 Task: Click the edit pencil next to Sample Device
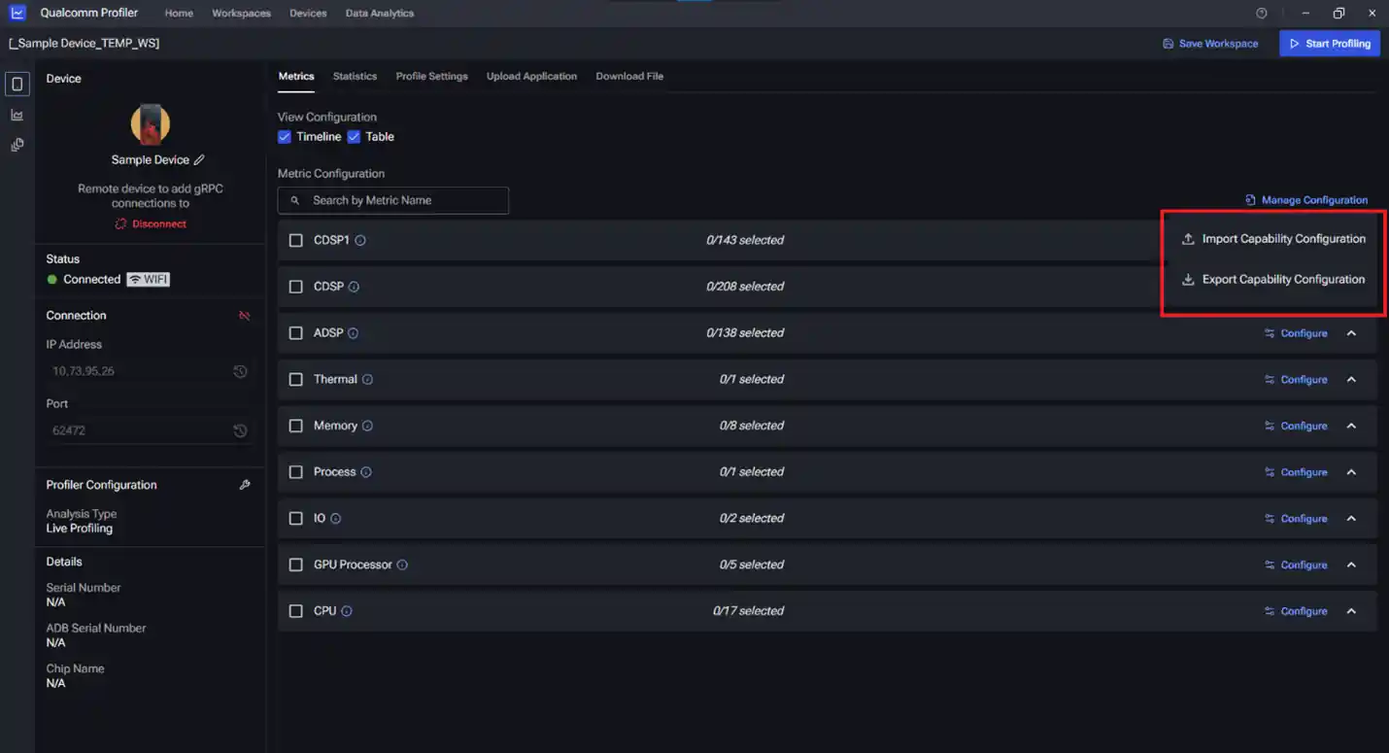click(x=198, y=159)
